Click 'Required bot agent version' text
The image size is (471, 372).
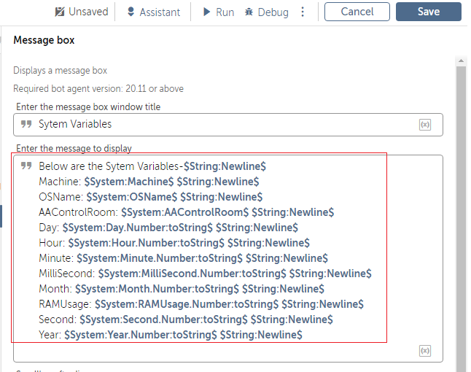98,89
